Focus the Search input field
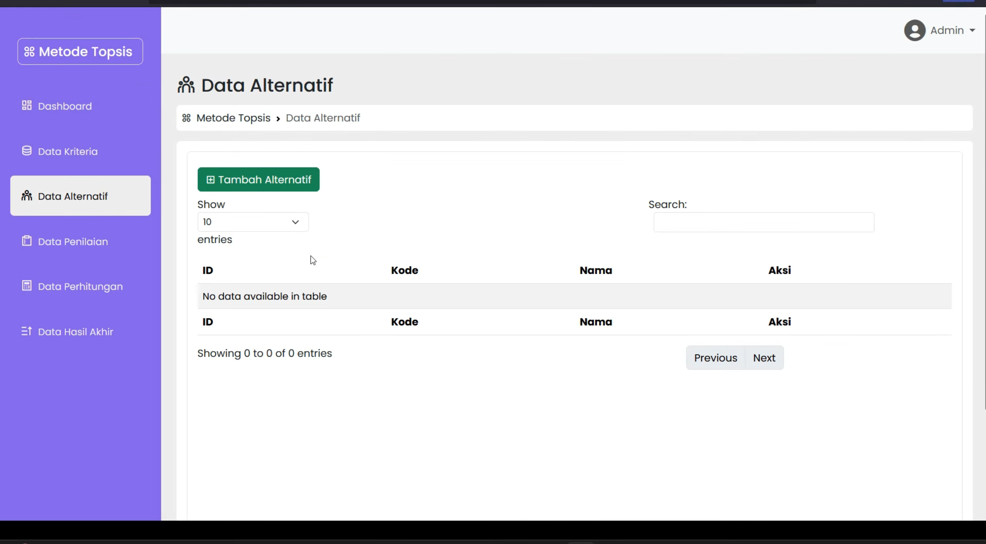The image size is (986, 544). [x=764, y=222]
